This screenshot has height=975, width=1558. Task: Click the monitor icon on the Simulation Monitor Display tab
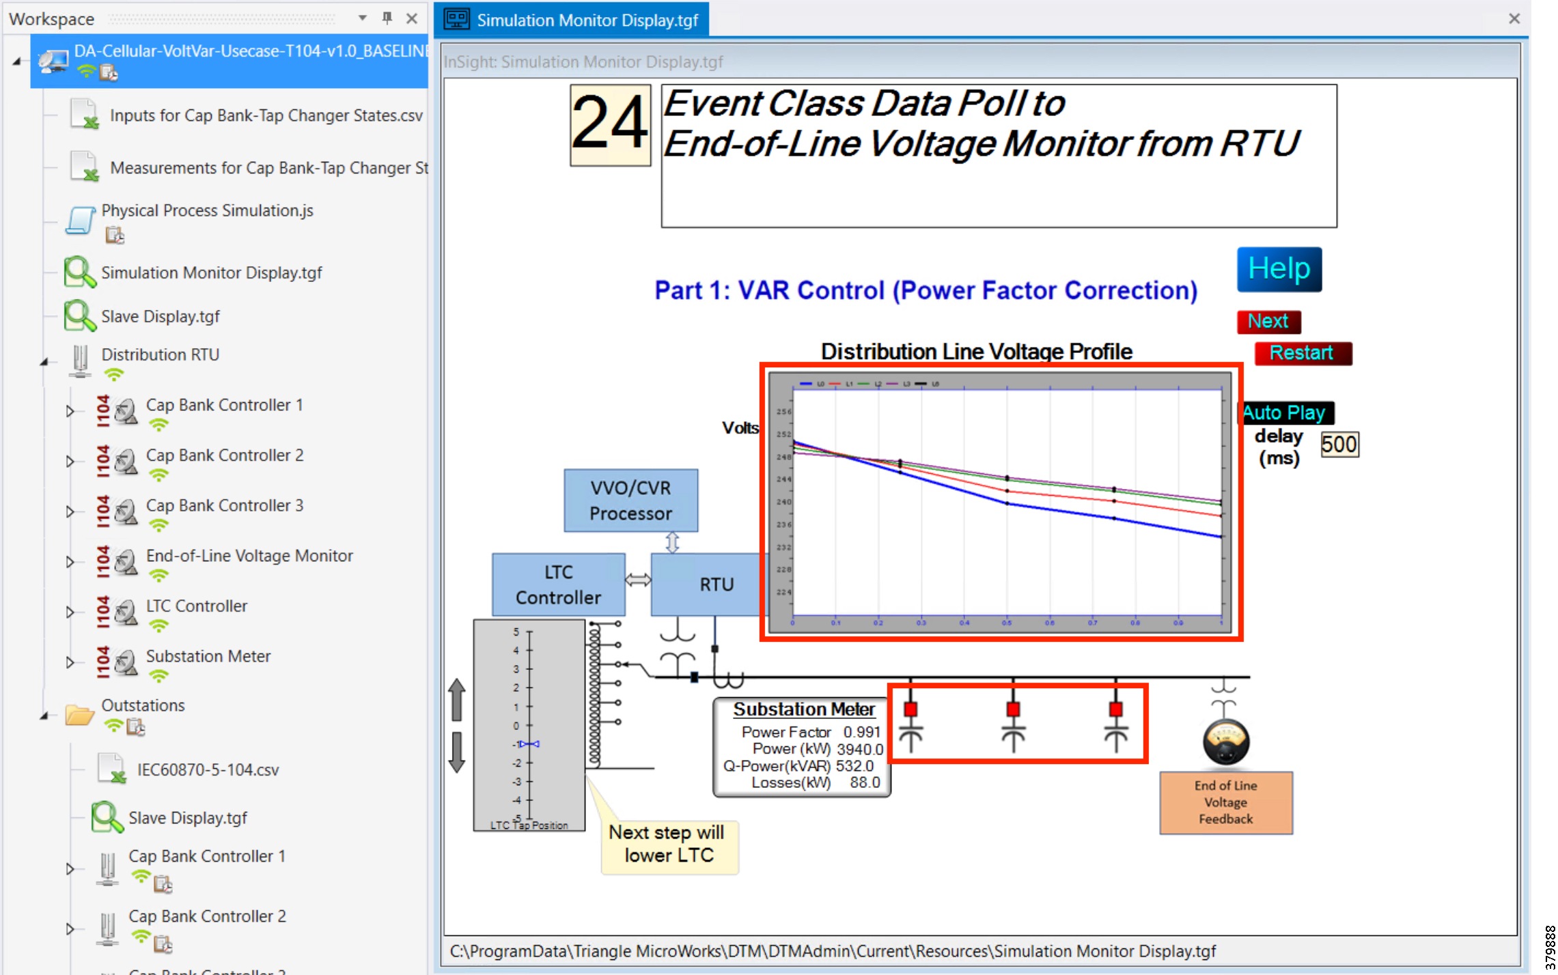(456, 19)
